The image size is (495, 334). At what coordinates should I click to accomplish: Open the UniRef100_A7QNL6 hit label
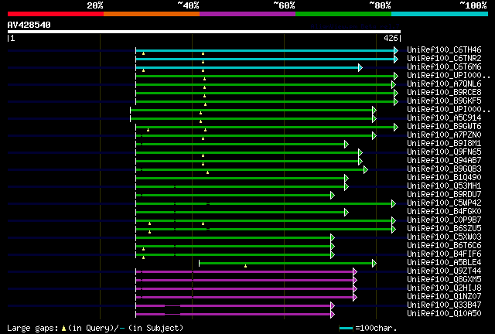[444, 84]
